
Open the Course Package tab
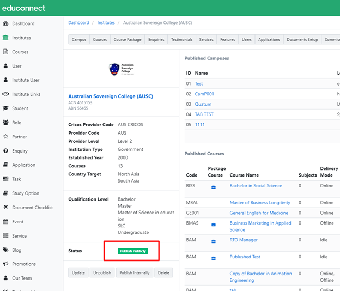[127, 40]
